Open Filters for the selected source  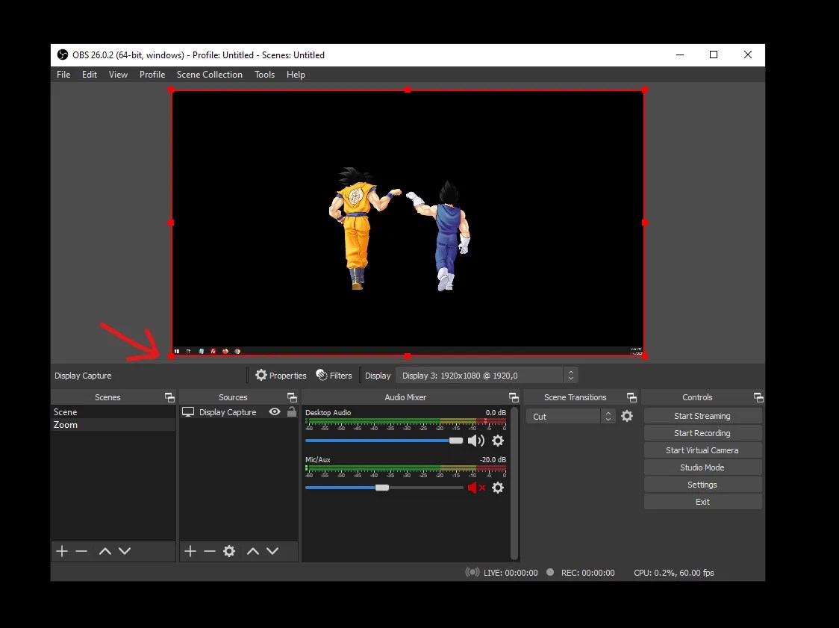pyautogui.click(x=334, y=375)
